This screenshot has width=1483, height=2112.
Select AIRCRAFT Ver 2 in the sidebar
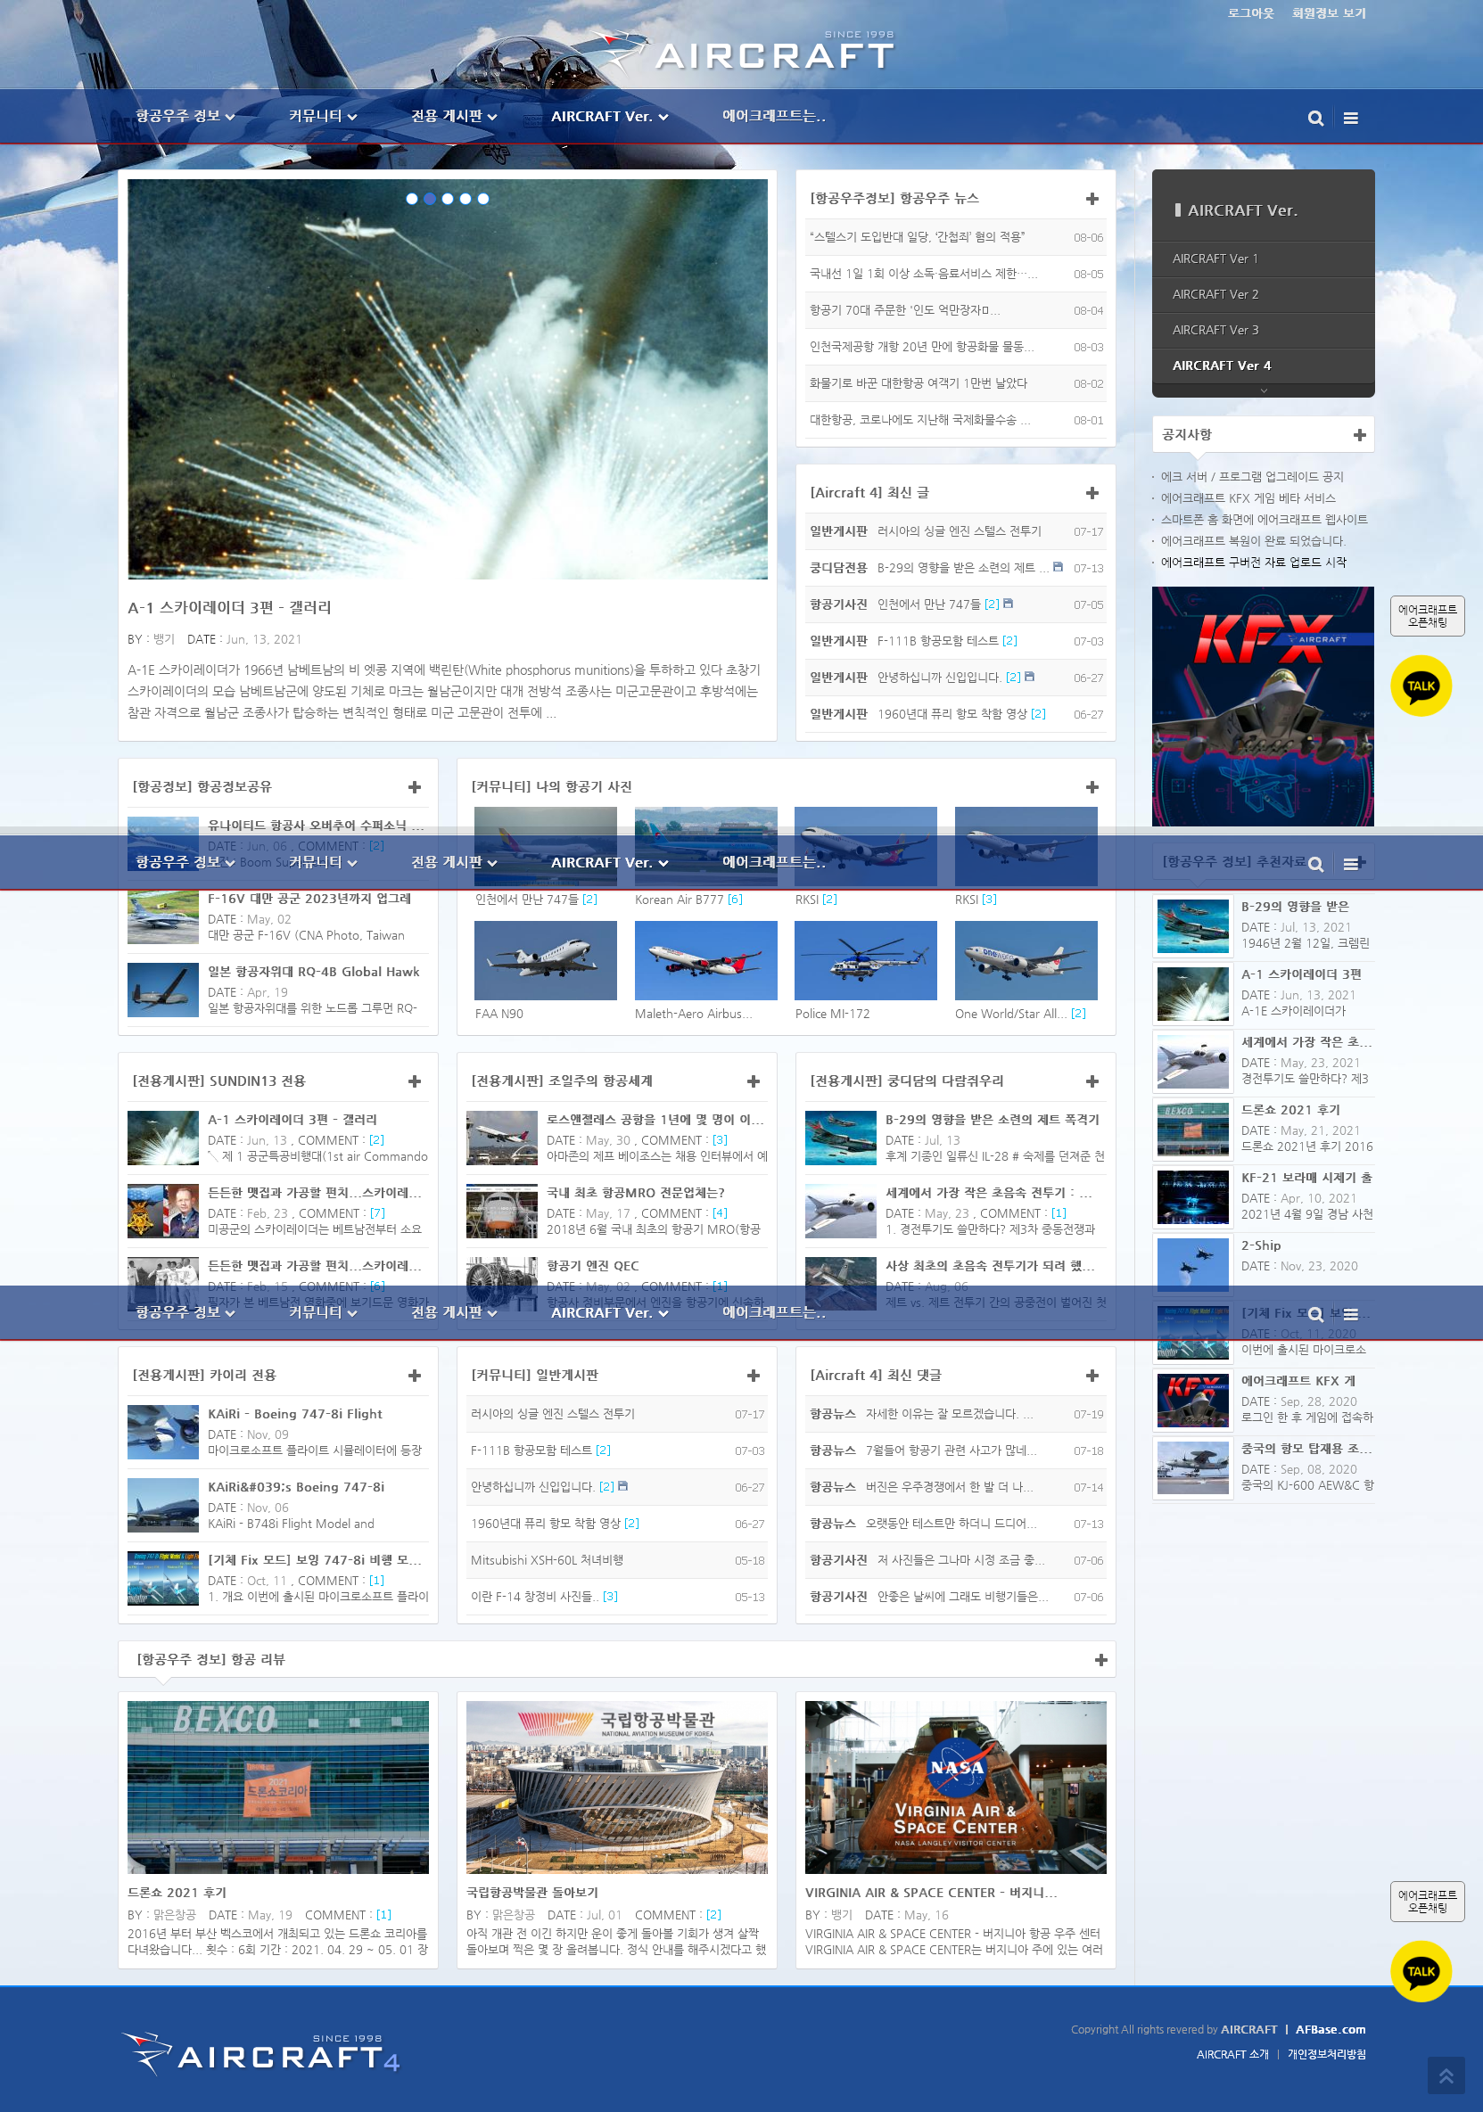1262,294
